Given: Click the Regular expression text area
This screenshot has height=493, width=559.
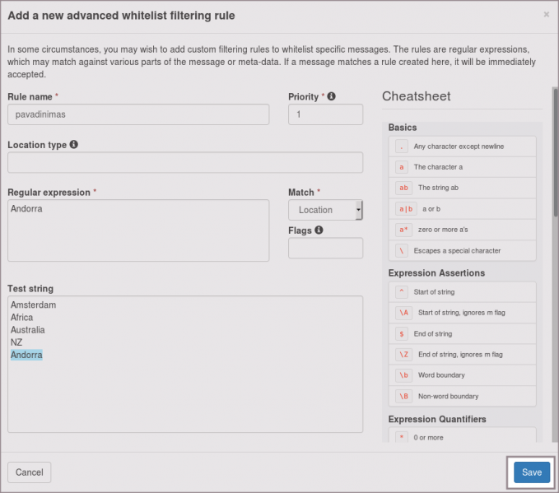Looking at the screenshot, I should [138, 230].
